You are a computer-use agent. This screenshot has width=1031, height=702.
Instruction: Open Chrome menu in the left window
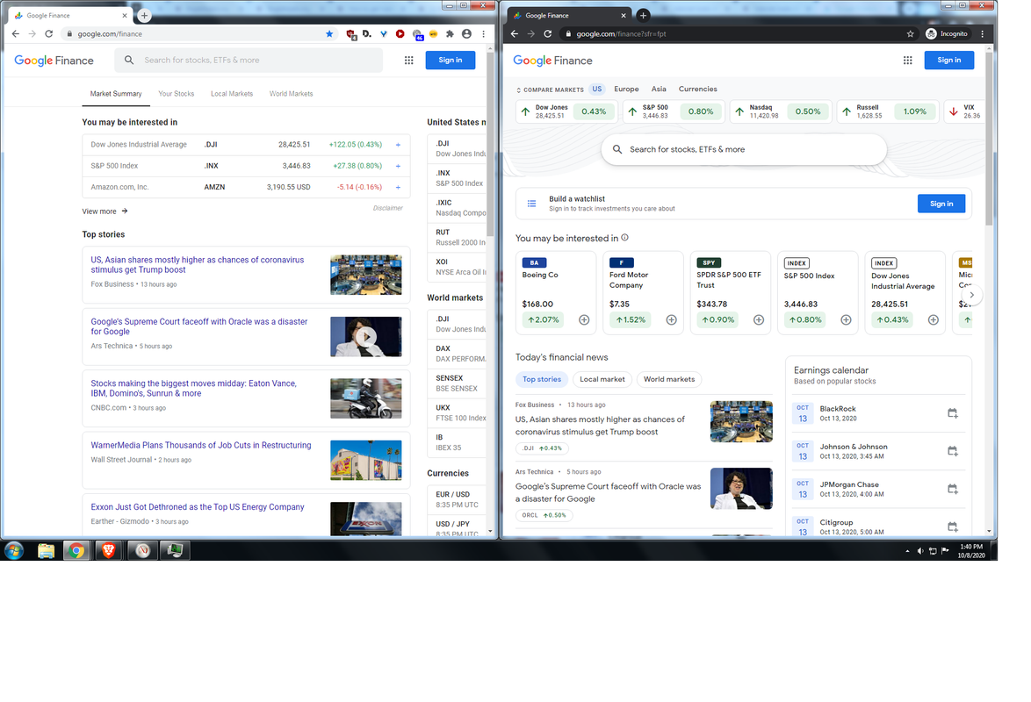click(483, 33)
